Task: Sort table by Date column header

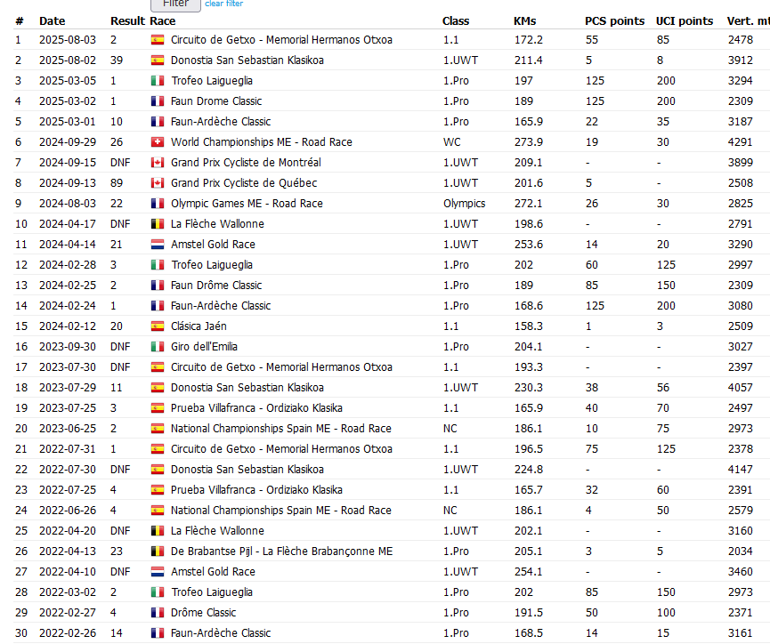Action: [52, 21]
